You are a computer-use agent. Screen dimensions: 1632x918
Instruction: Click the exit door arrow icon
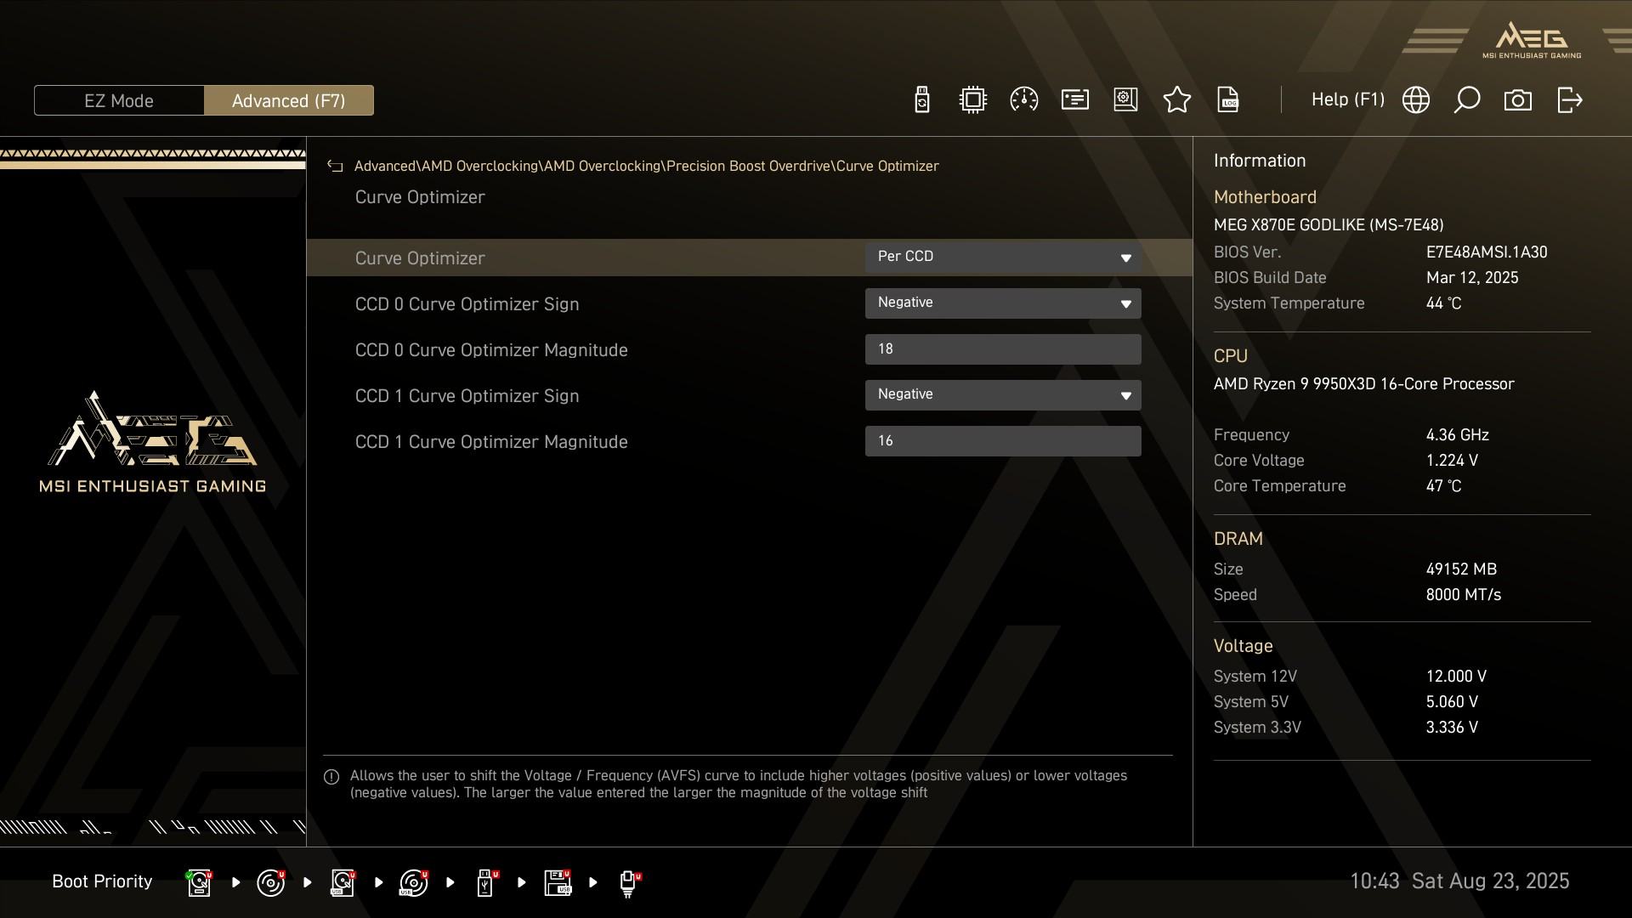(1569, 100)
